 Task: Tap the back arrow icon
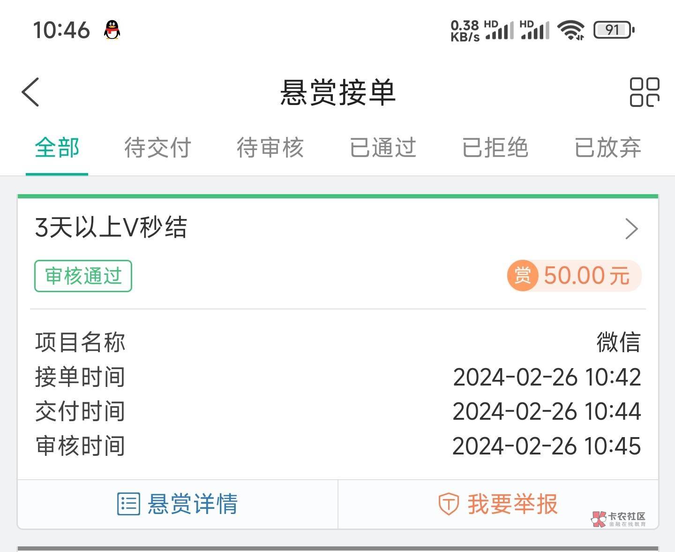pos(31,92)
